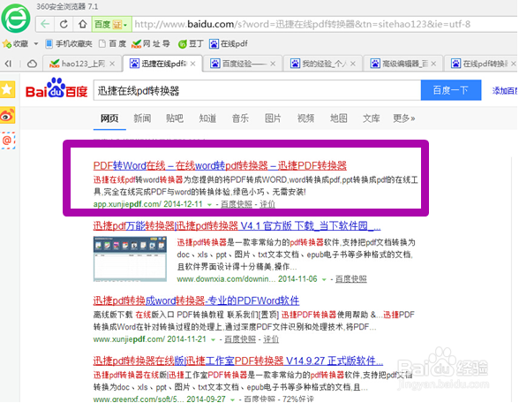
Task: Open the 手机收藏夹 bookmark
Action: 69,44
